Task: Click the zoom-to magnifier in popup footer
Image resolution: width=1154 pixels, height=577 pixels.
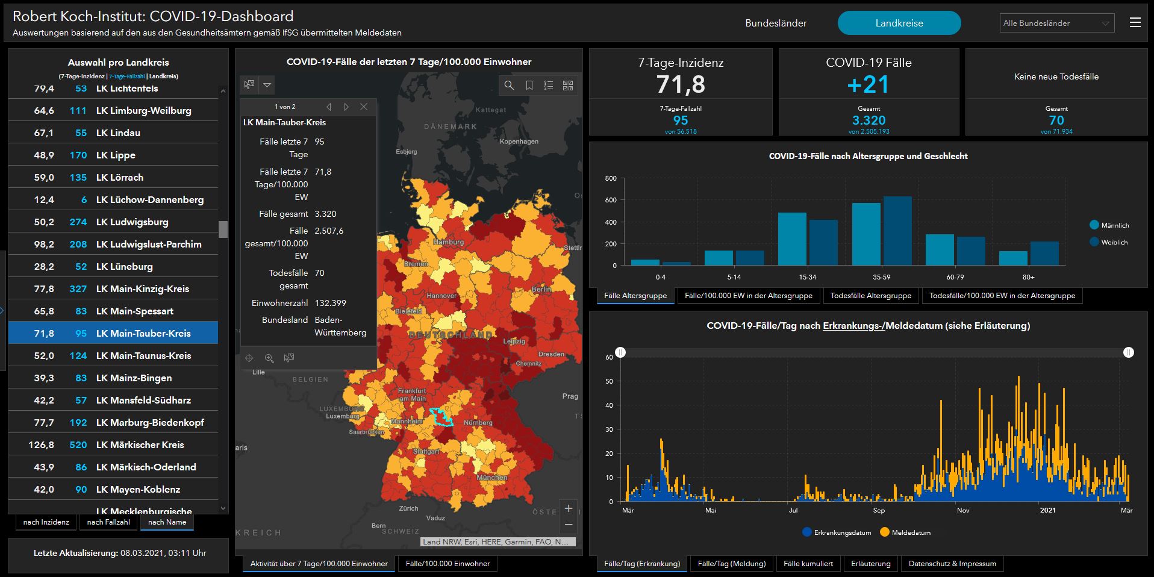Action: [x=269, y=358]
